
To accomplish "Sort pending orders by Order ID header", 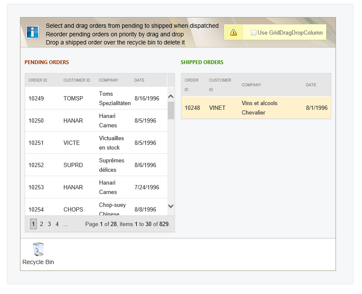I will 38,80.
